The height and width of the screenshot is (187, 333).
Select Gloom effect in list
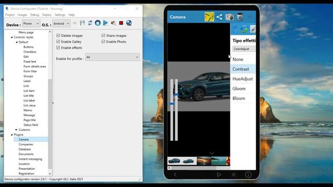pyautogui.click(x=243, y=89)
